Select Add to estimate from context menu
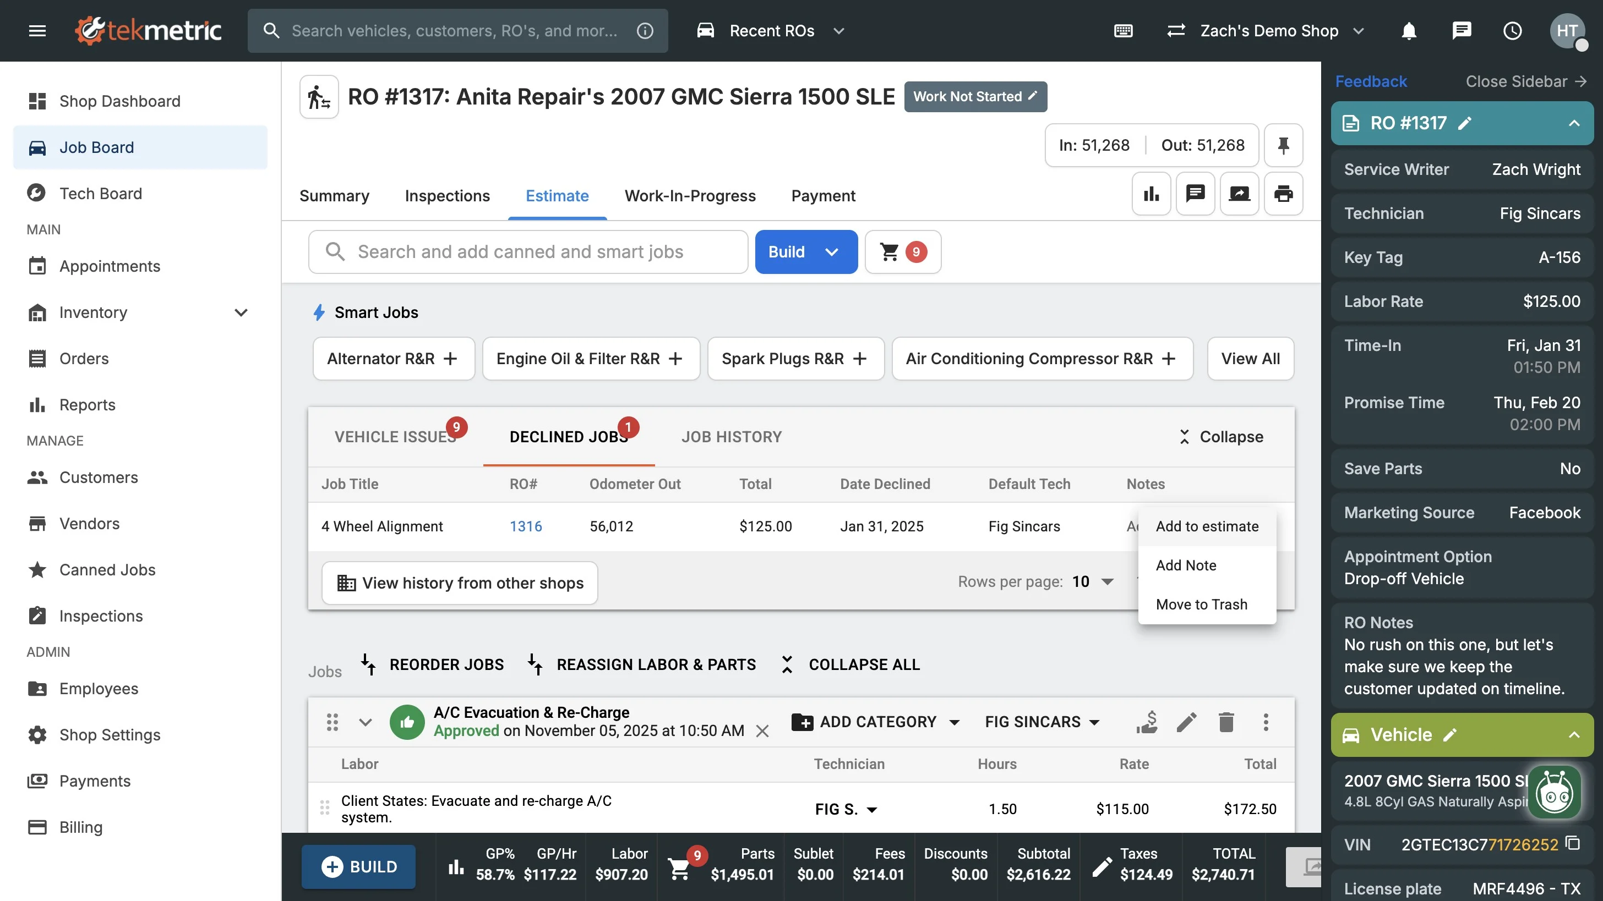1603x901 pixels. [1207, 526]
